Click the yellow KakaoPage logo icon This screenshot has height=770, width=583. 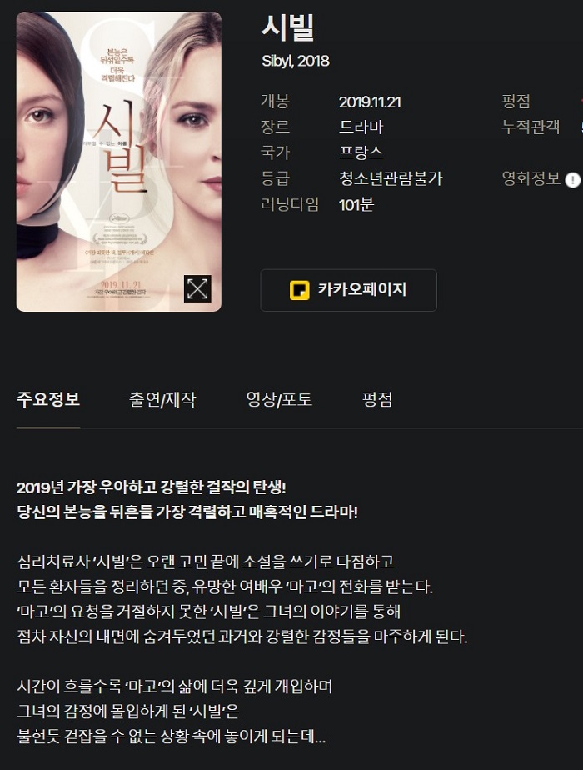point(299,290)
